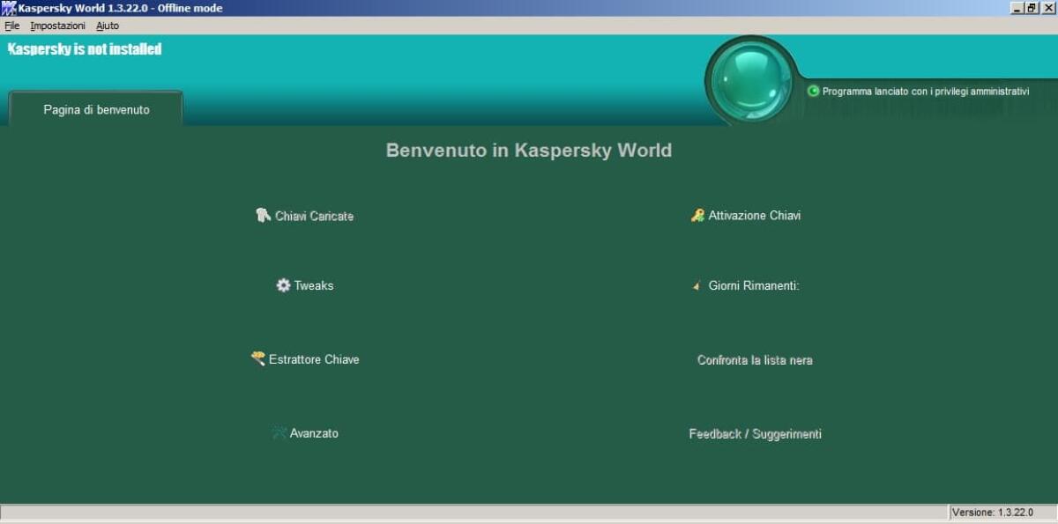
Task: Open the Aiuto menu
Action: coord(107,26)
